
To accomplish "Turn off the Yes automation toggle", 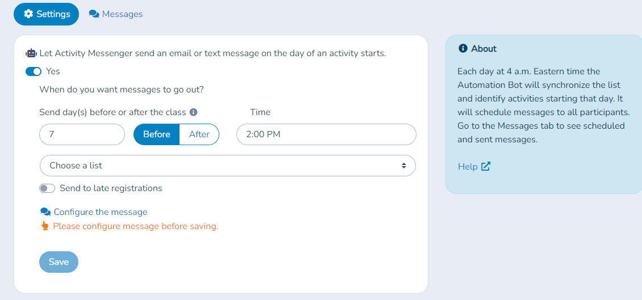I will (x=34, y=71).
